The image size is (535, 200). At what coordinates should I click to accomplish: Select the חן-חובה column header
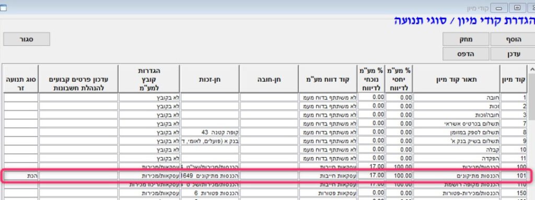tap(269, 79)
